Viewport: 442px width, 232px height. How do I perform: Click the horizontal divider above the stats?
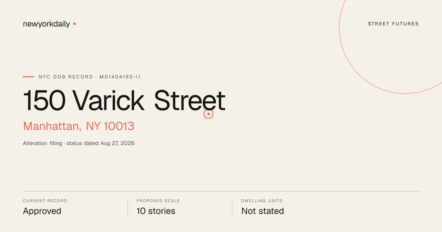pos(221,191)
